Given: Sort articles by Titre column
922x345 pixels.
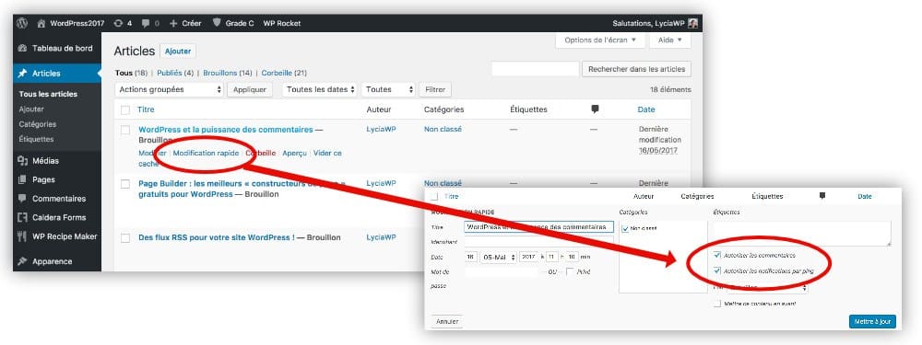Looking at the screenshot, I should (146, 109).
